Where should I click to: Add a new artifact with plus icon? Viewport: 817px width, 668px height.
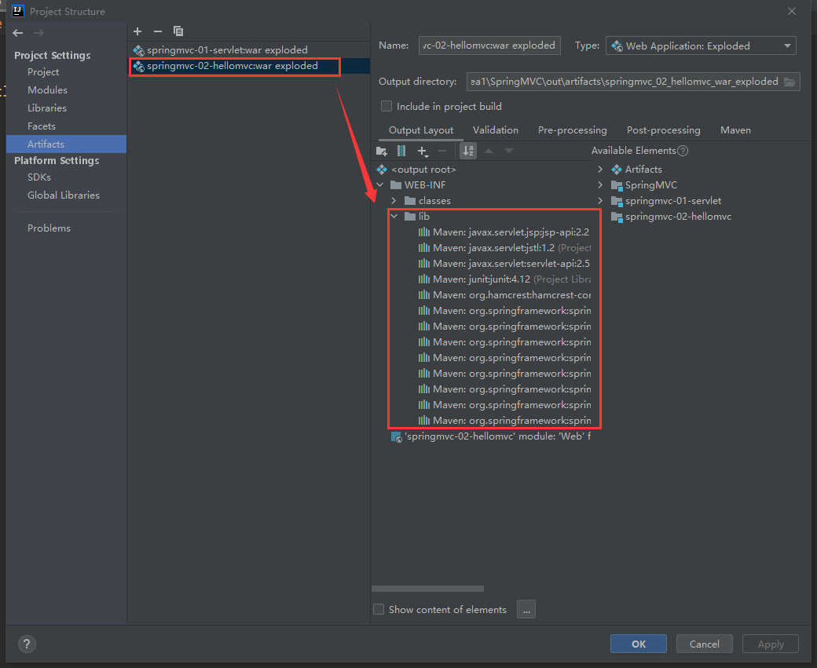tap(137, 31)
